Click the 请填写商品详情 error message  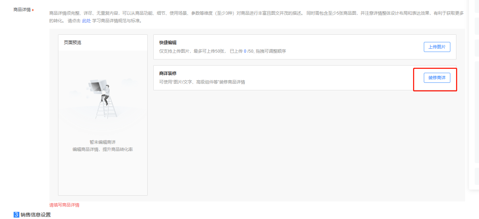[x=64, y=205]
